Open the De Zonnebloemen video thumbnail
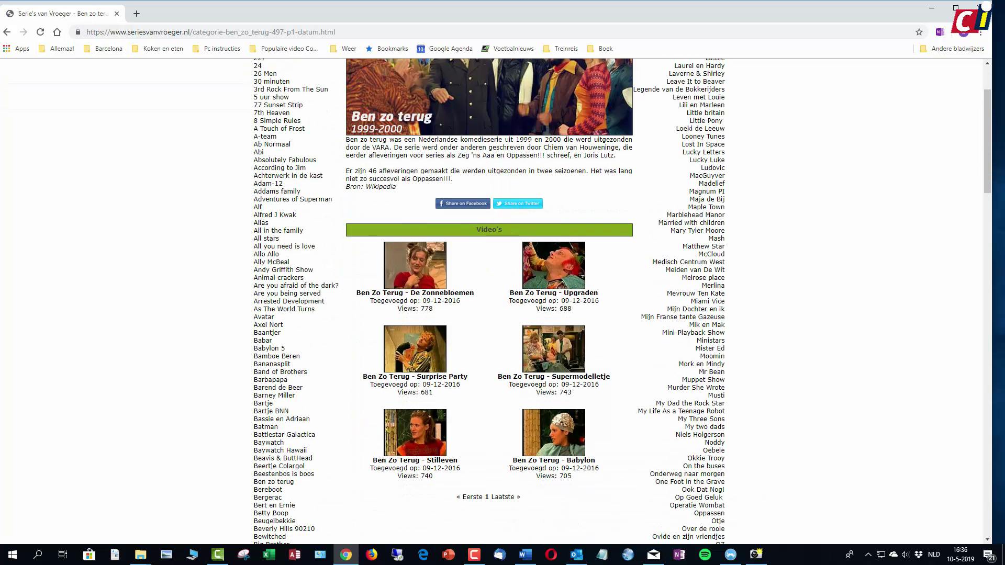 pos(415,265)
